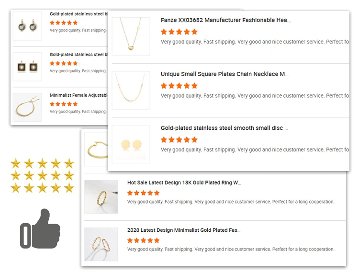This screenshot has height=273, width=359.
Task: Click the gray thumbs-up icon
Action: coord(40,228)
